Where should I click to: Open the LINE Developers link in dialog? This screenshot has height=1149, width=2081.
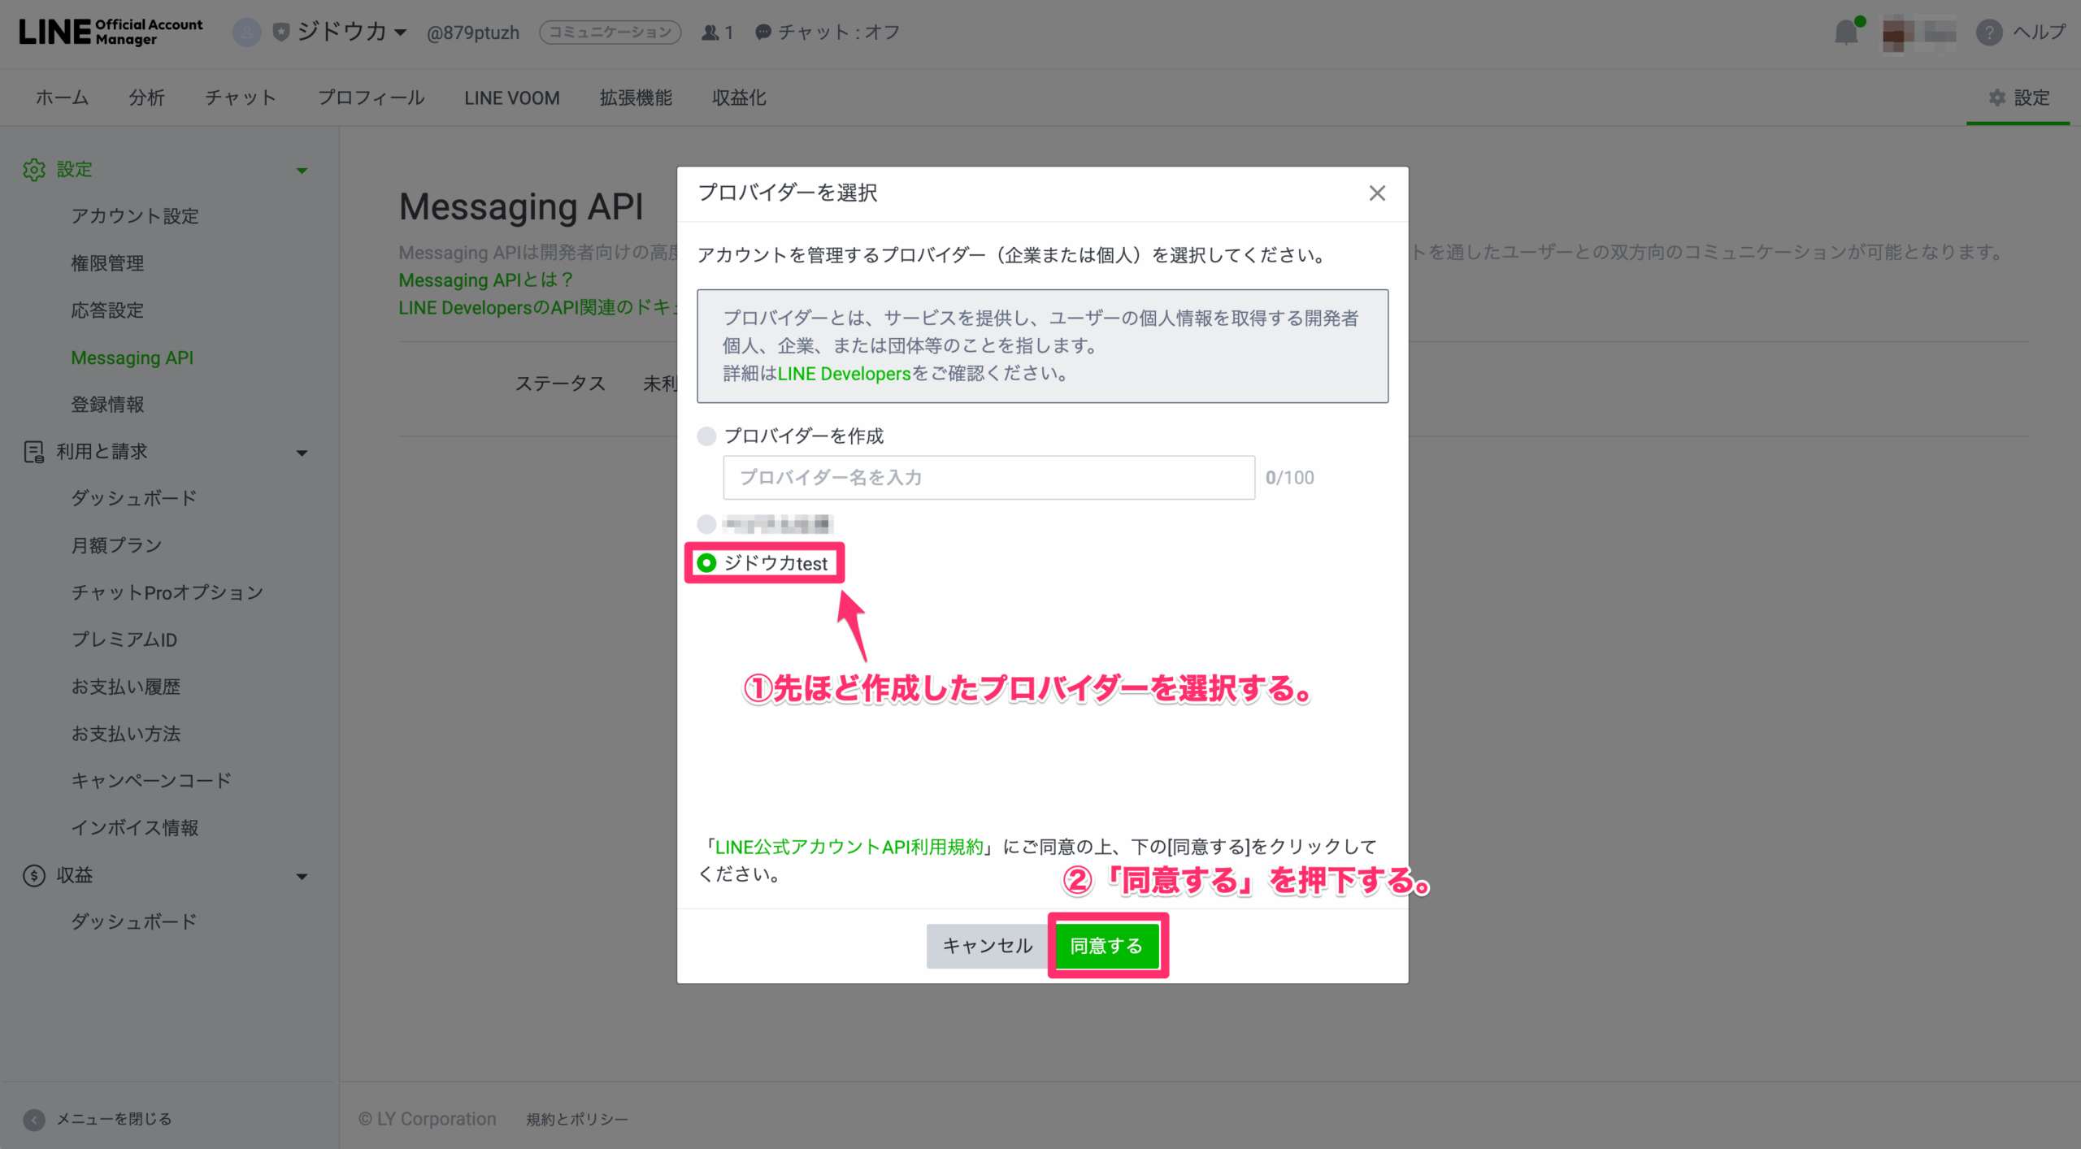844,374
